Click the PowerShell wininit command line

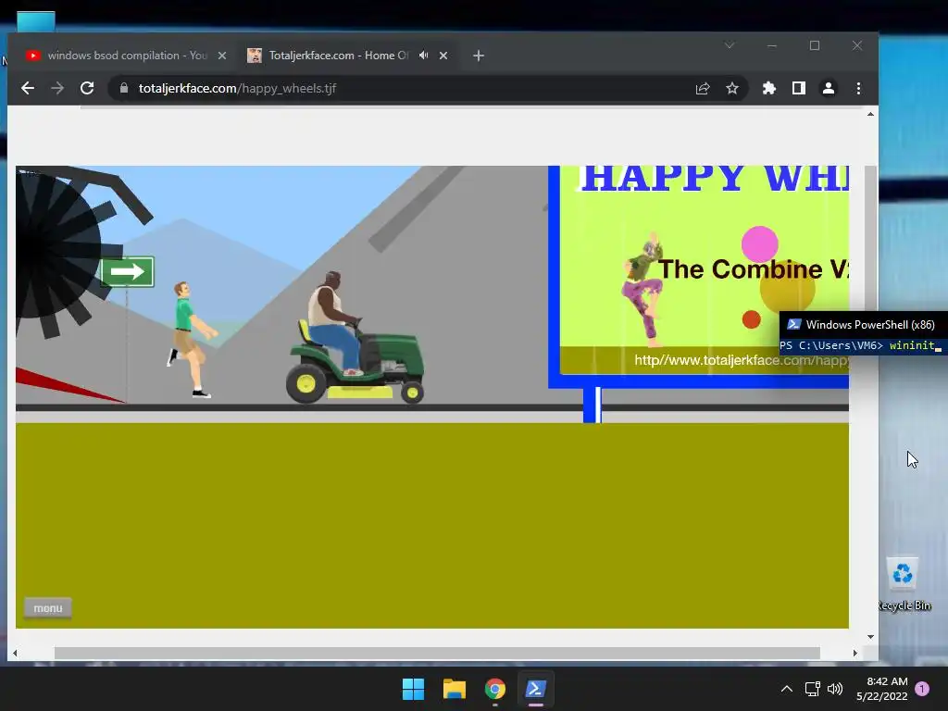[x=861, y=346]
